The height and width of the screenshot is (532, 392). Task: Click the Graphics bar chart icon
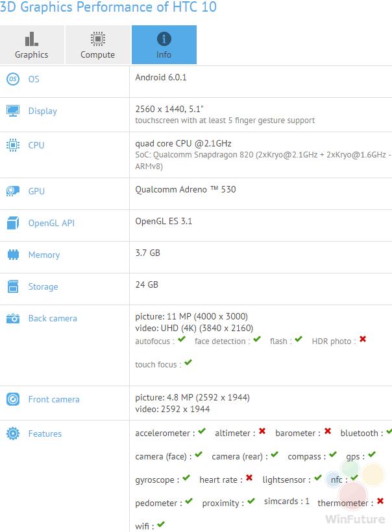coord(32,39)
